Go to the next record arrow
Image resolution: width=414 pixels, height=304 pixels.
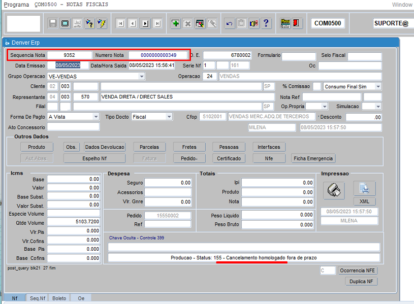click(x=145, y=23)
